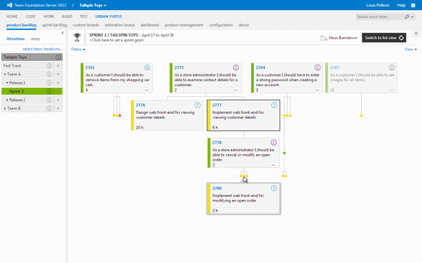Click the pin icon at top right corner
Image resolution: width=422 pixels, height=263 pixels.
(x=416, y=34)
